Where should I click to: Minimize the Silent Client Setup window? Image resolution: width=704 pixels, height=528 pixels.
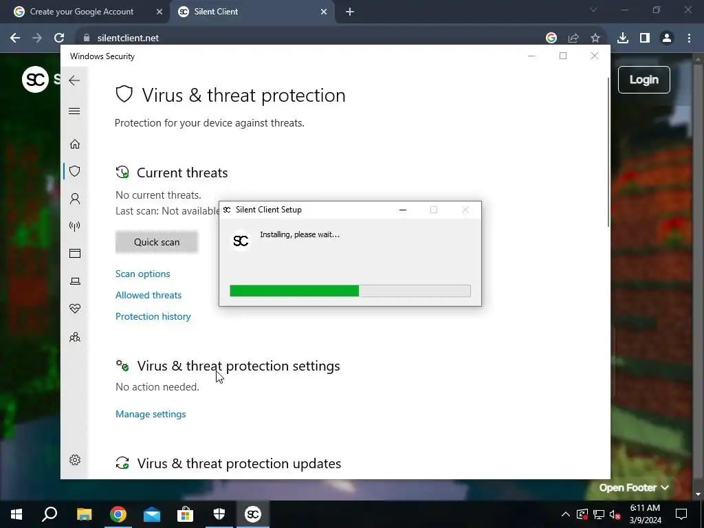(x=403, y=210)
